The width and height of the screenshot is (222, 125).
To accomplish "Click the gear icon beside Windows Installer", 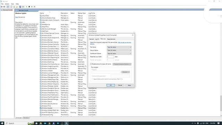I will tap(41, 71).
